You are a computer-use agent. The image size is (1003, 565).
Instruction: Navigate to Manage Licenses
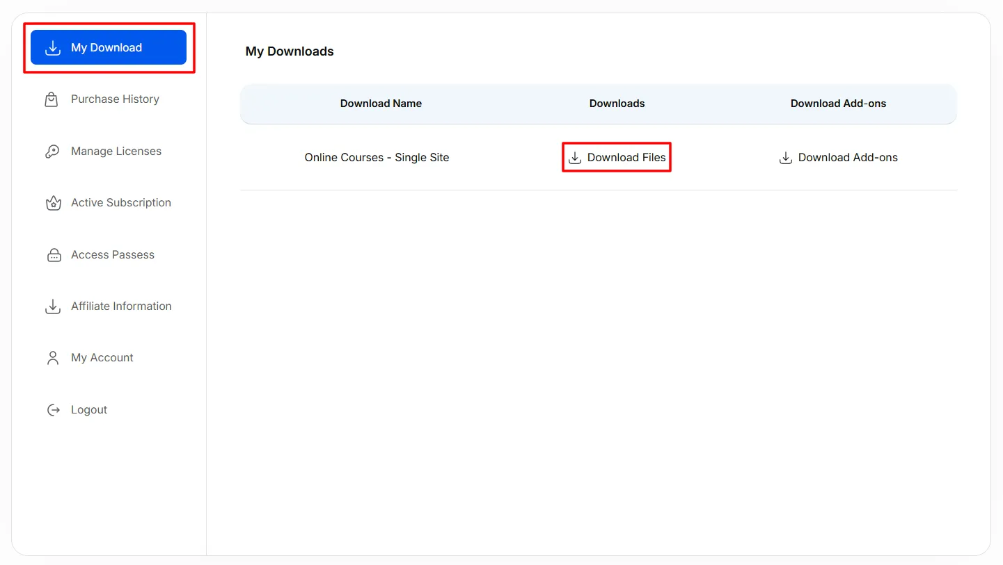pos(116,151)
